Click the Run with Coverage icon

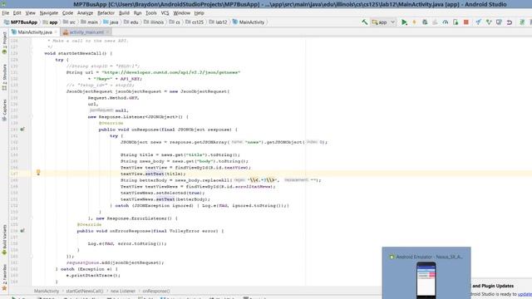435,22
